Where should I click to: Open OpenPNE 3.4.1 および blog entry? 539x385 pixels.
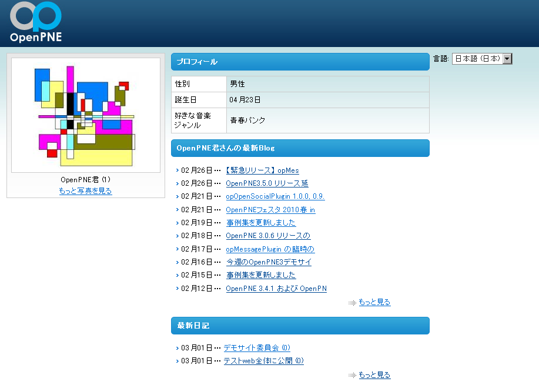point(276,289)
